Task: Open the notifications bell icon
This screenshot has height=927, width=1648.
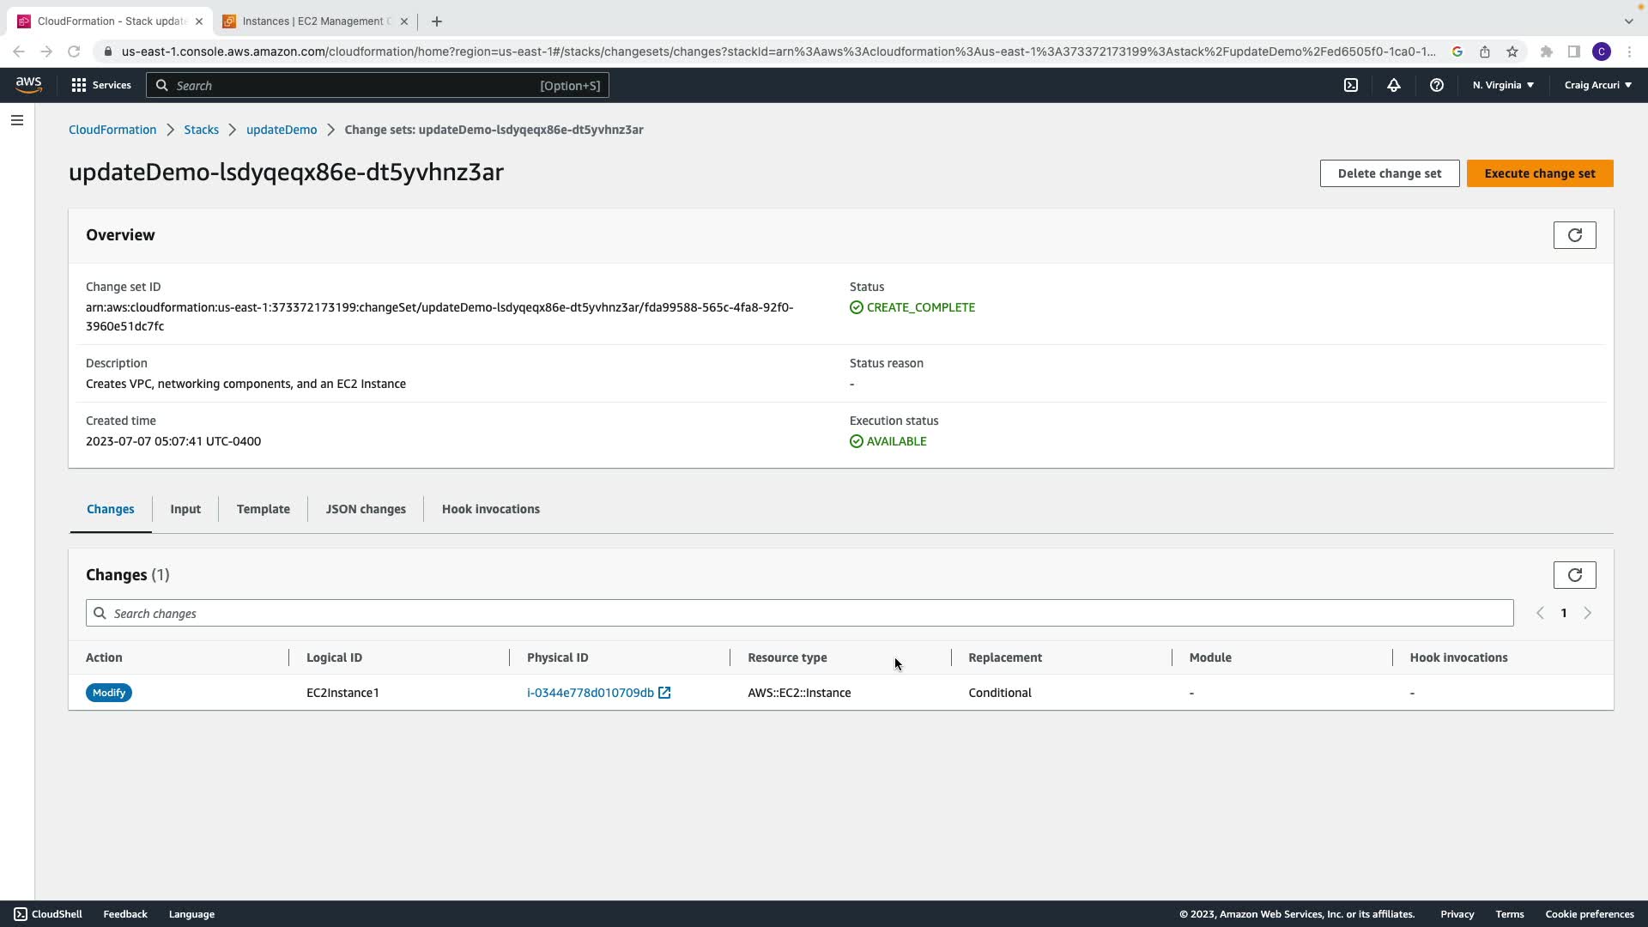Action: coord(1394,85)
